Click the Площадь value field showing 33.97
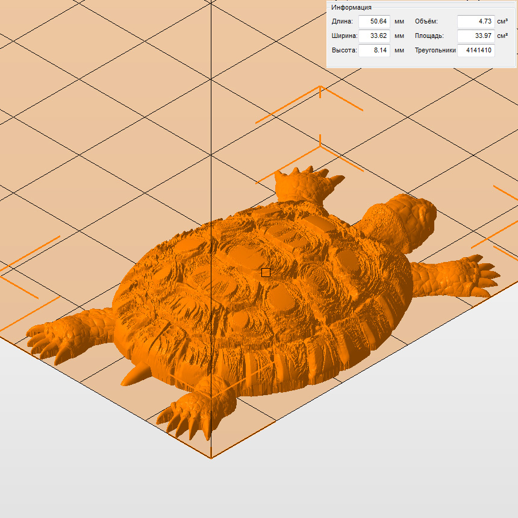518x518 pixels. [475, 36]
